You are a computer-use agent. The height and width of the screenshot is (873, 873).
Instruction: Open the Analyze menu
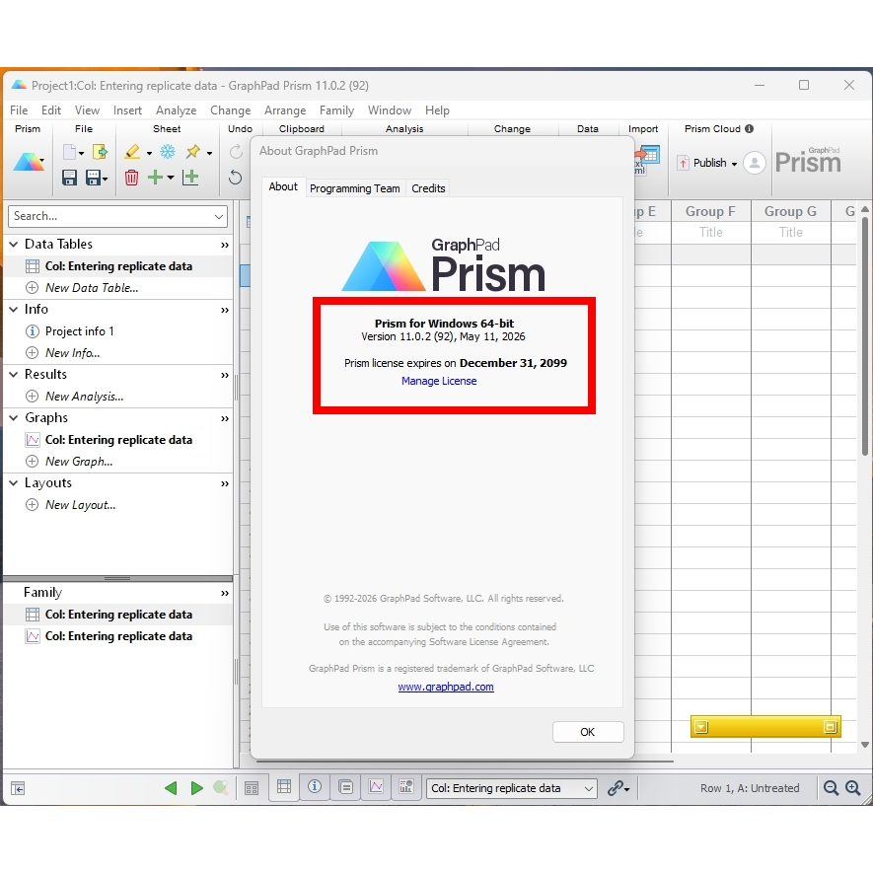(x=176, y=110)
